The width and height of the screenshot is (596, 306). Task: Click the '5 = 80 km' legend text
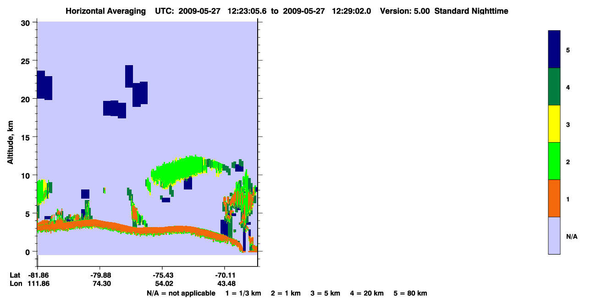click(411, 293)
